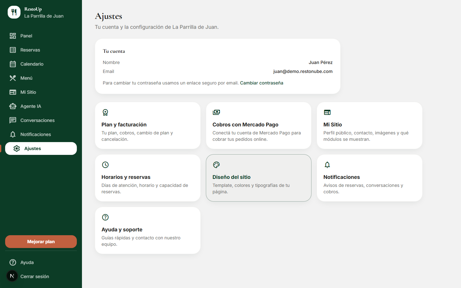This screenshot has width=461, height=288.
Task: Click the Ayuda question mark icon in sidebar
Action: (x=13, y=262)
